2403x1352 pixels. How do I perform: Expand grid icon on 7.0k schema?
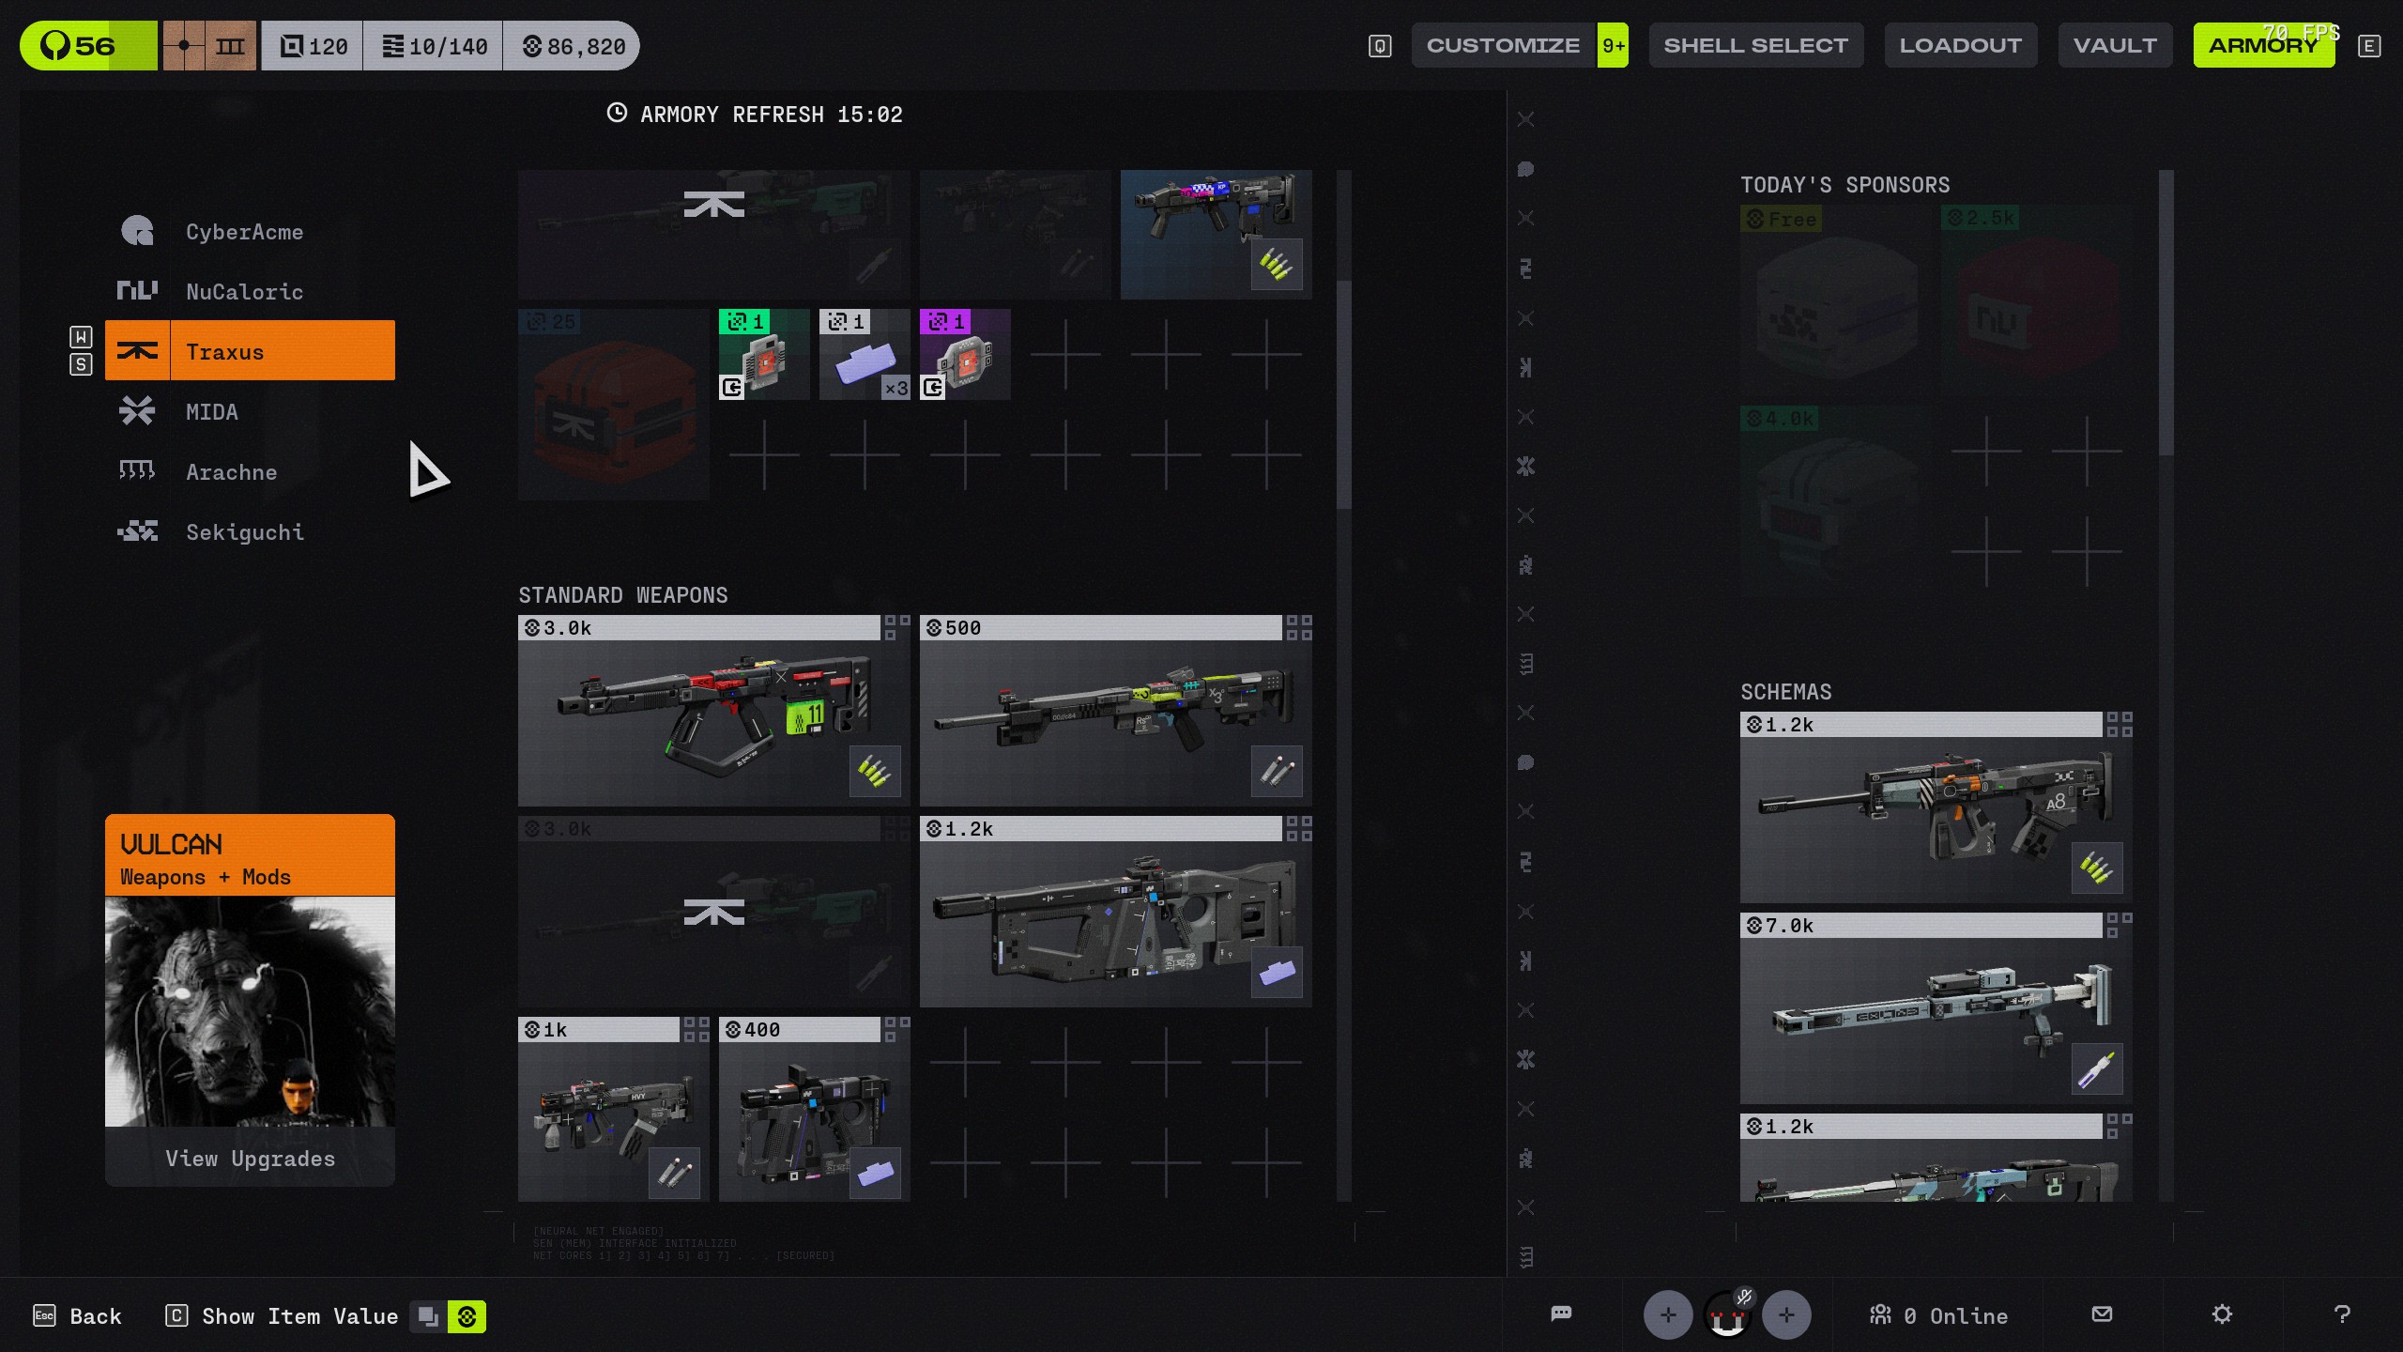click(2119, 925)
